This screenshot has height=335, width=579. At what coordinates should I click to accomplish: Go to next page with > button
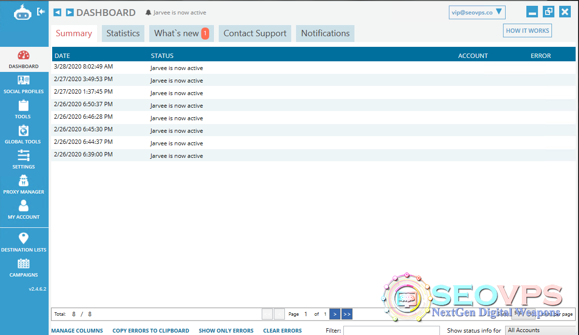335,314
